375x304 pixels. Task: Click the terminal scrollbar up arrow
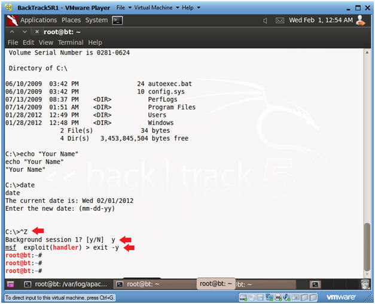pyautogui.click(x=367, y=52)
